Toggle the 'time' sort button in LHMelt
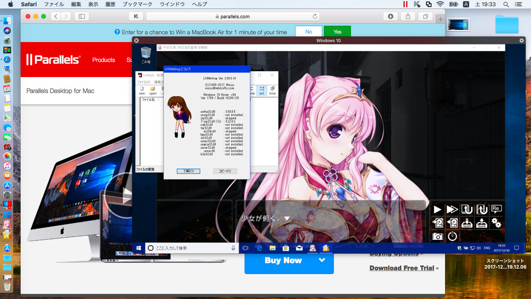Screen dimensions: 531x299 272,91
